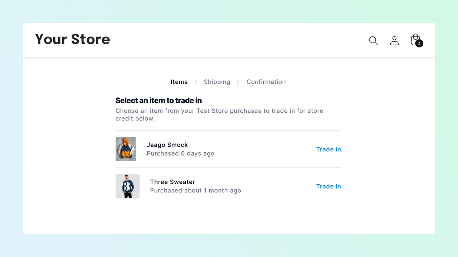Image resolution: width=458 pixels, height=257 pixels.
Task: Open the Three Sweater product thumbnail
Action: coord(127,186)
